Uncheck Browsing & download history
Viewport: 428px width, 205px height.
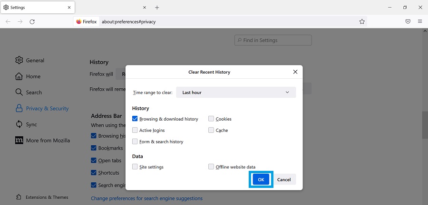point(135,119)
